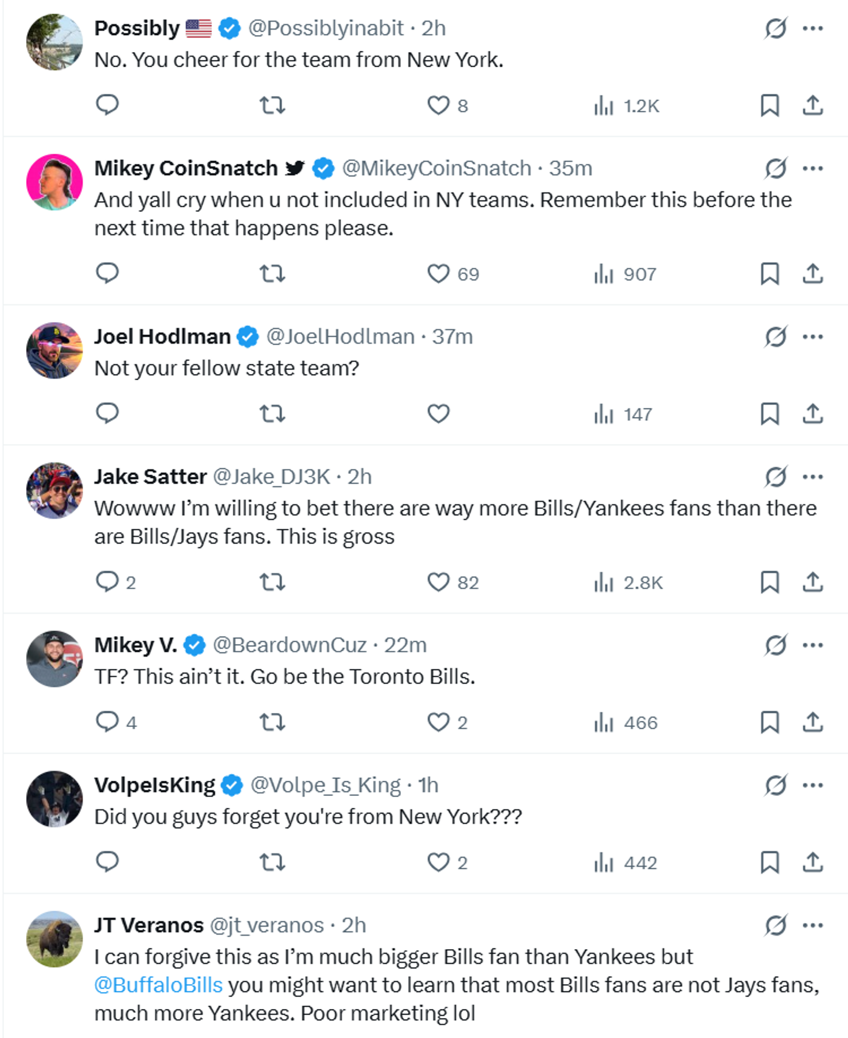Open Grok icon on JT Veranos tweet
This screenshot has width=848, height=1038.
click(775, 925)
